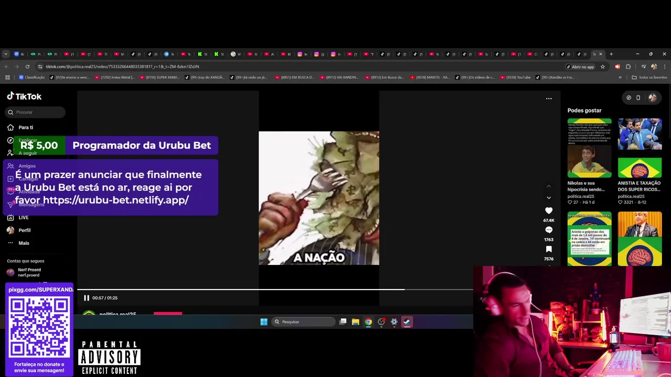Open ANISTIA E TAXAÇÃO suggested video thumbnail
Viewport: 671px width, 377px height.
click(x=640, y=148)
